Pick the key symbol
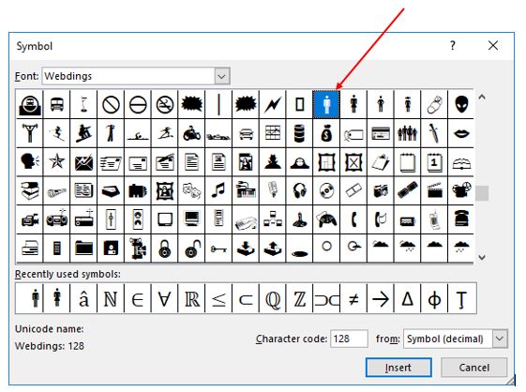The image size is (526, 392). tap(218, 249)
